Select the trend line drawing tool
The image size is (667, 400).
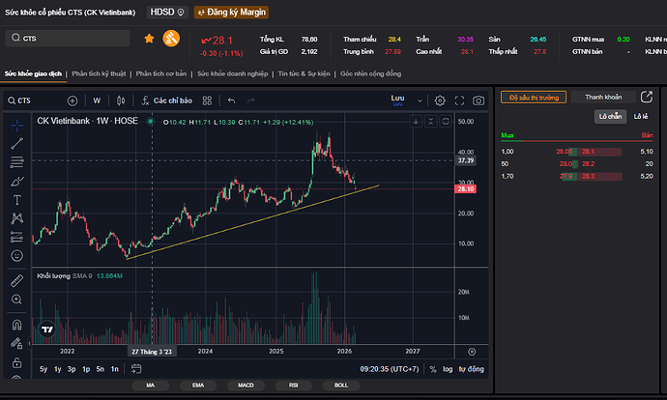(x=16, y=142)
